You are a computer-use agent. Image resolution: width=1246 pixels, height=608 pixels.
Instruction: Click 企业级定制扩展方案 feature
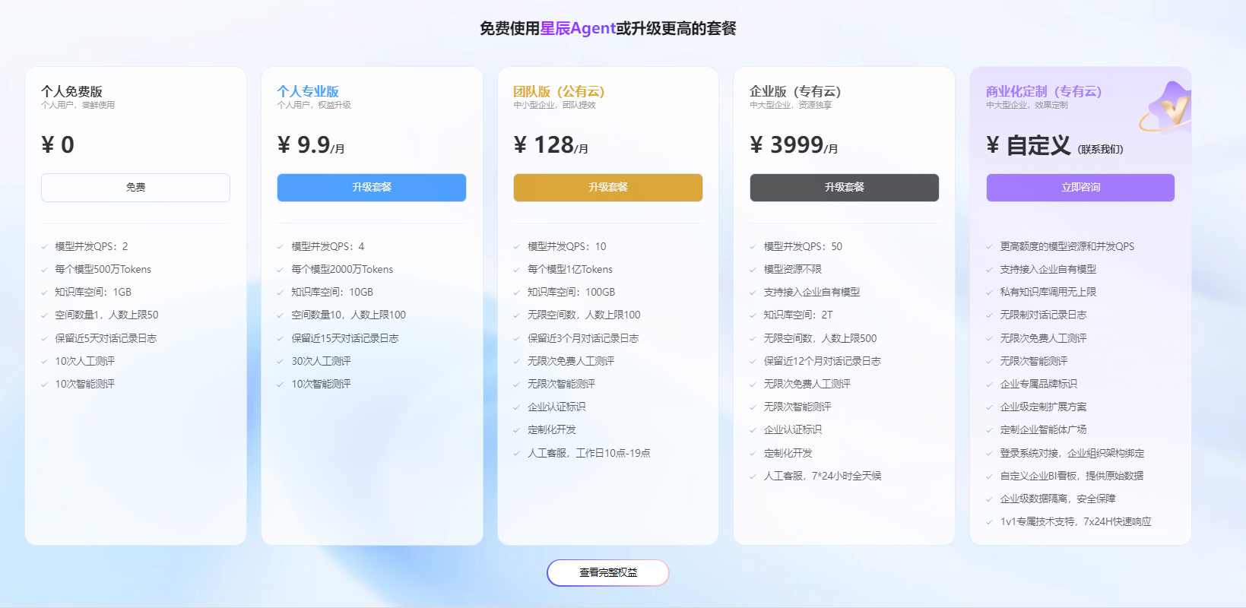click(1043, 407)
